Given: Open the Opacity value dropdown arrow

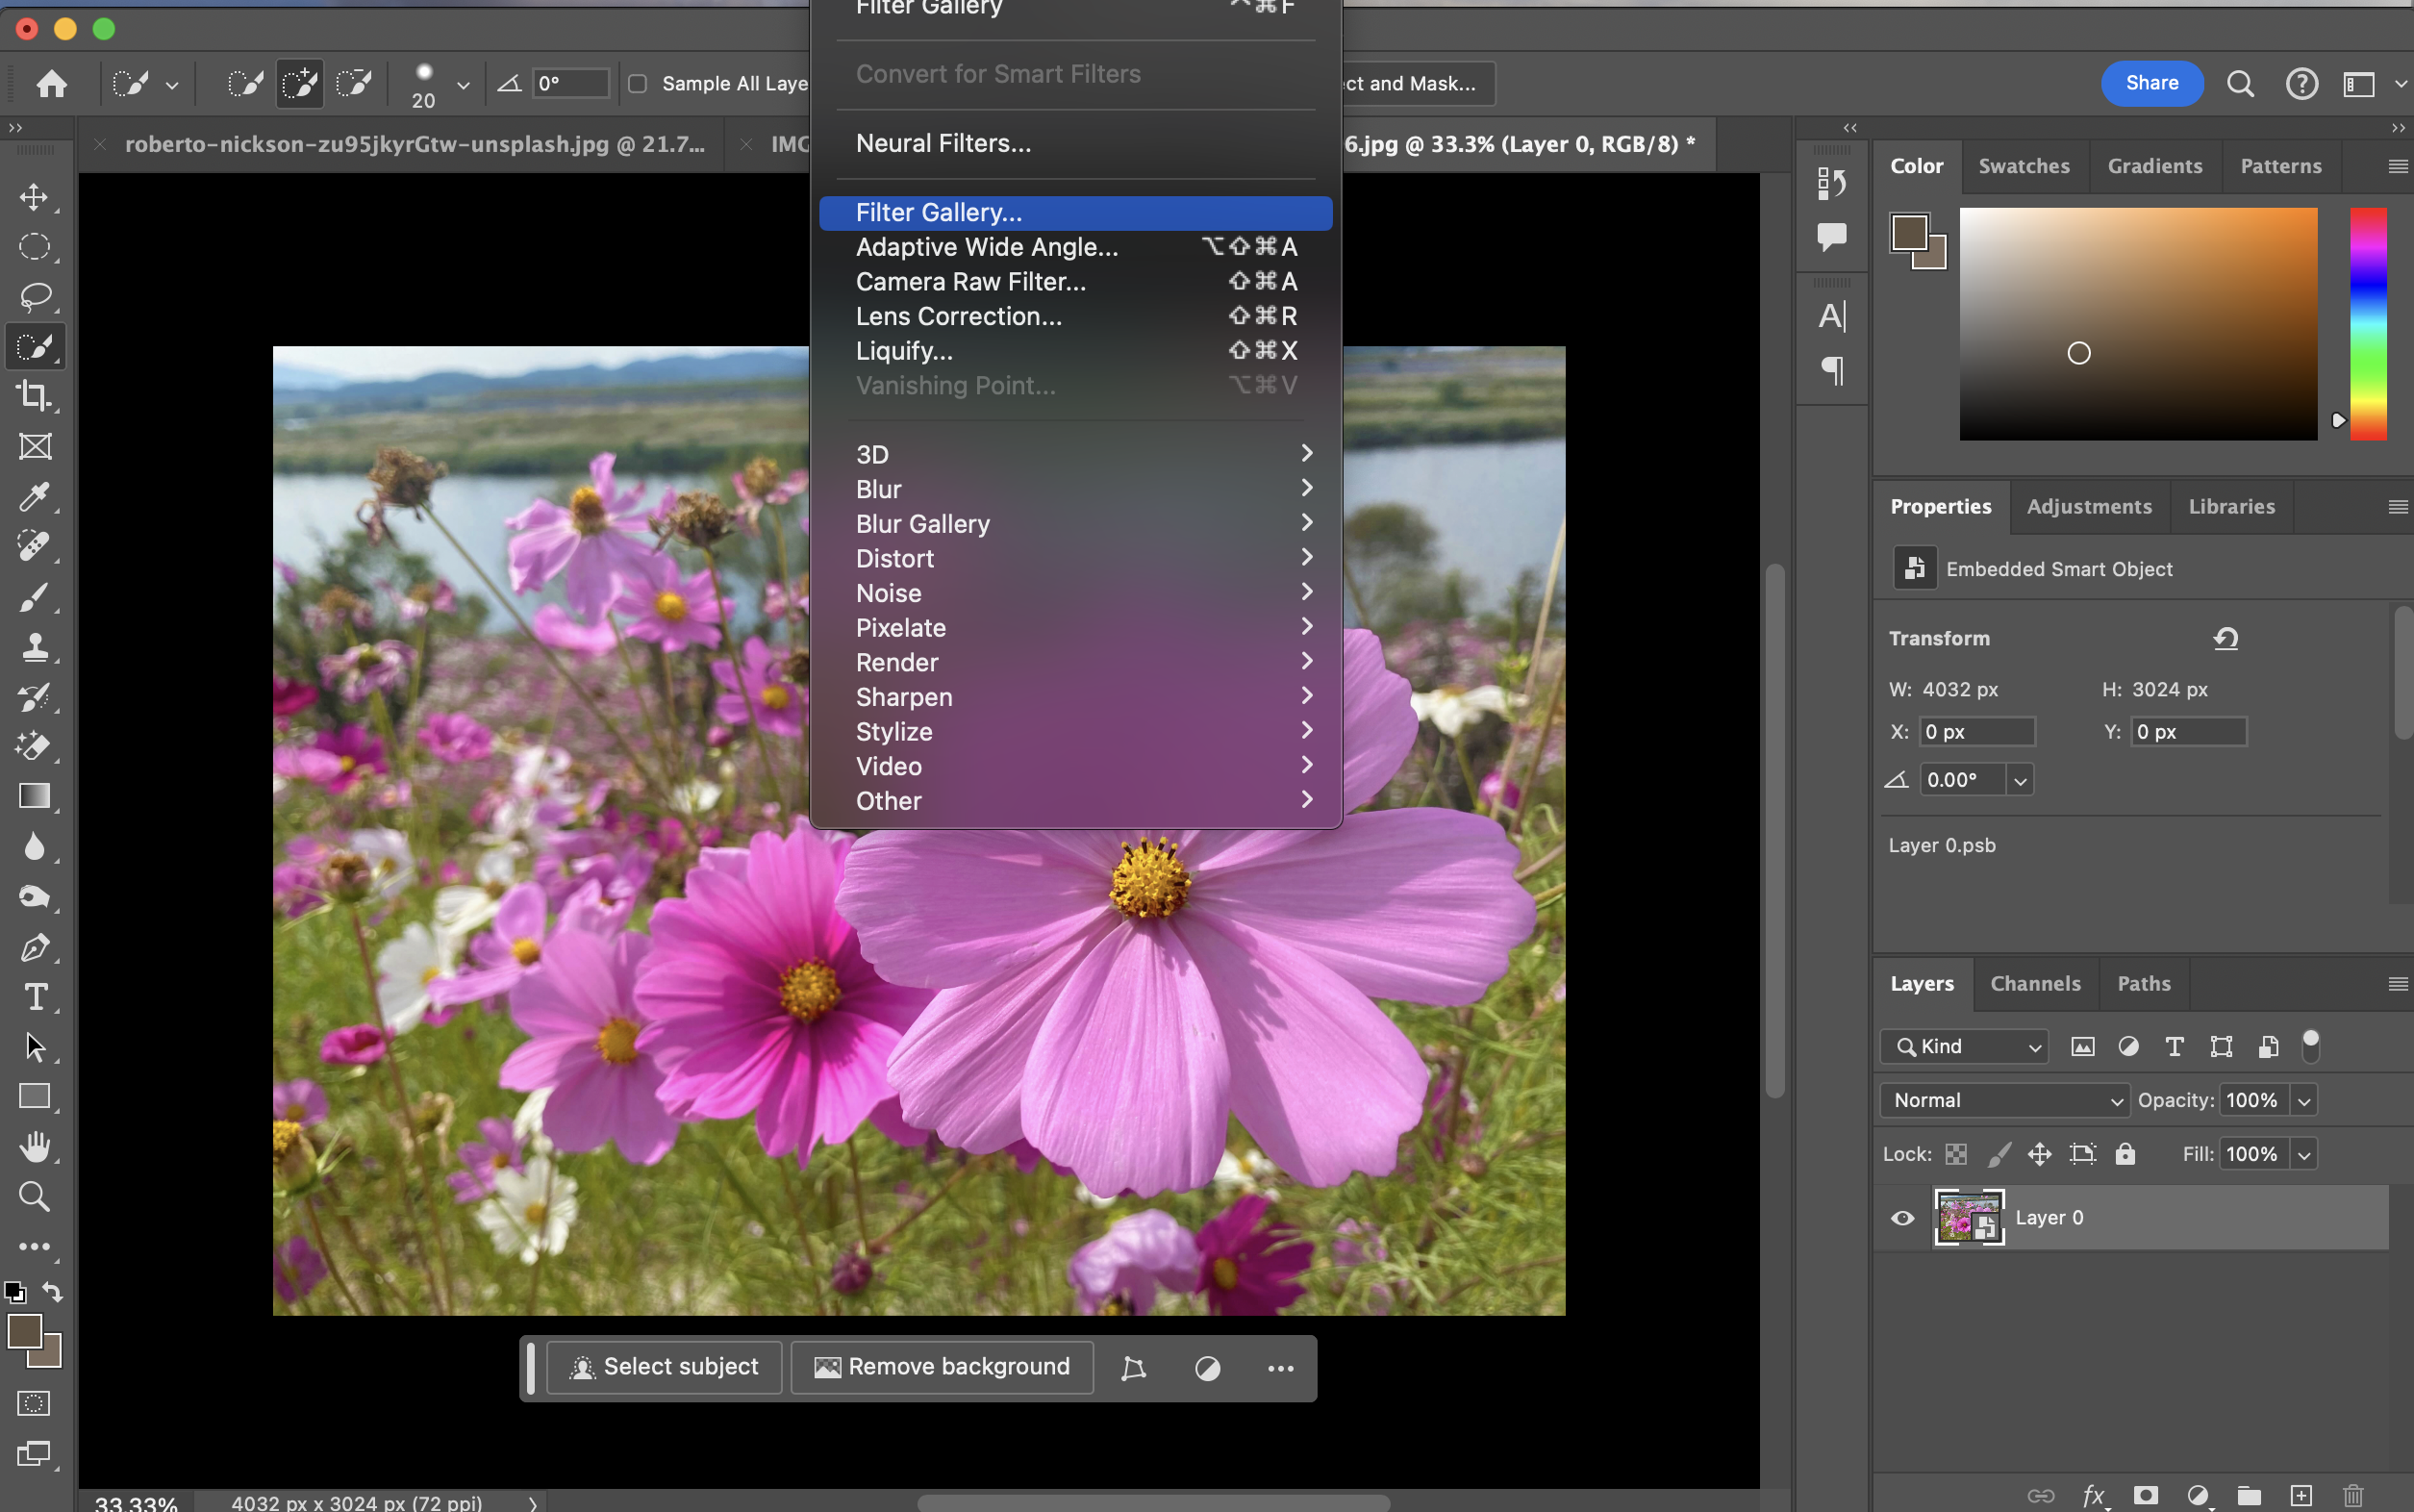Looking at the screenshot, I should coord(2304,1101).
